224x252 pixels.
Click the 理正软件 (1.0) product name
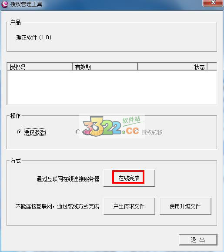(34, 37)
